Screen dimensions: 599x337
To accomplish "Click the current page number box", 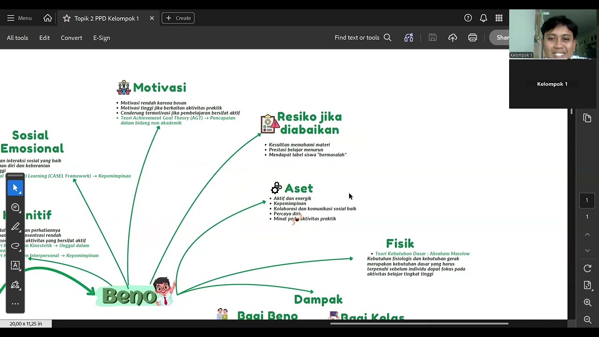I will click(x=587, y=200).
